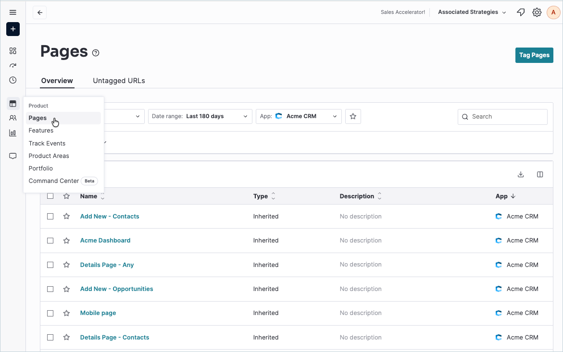Viewport: 563px width, 352px height.
Task: Click the star icon in table header
Action: point(66,196)
